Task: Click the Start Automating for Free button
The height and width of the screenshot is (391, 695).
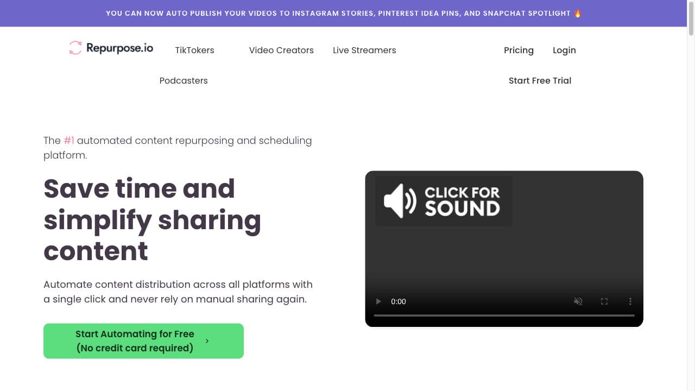Action: (x=143, y=341)
